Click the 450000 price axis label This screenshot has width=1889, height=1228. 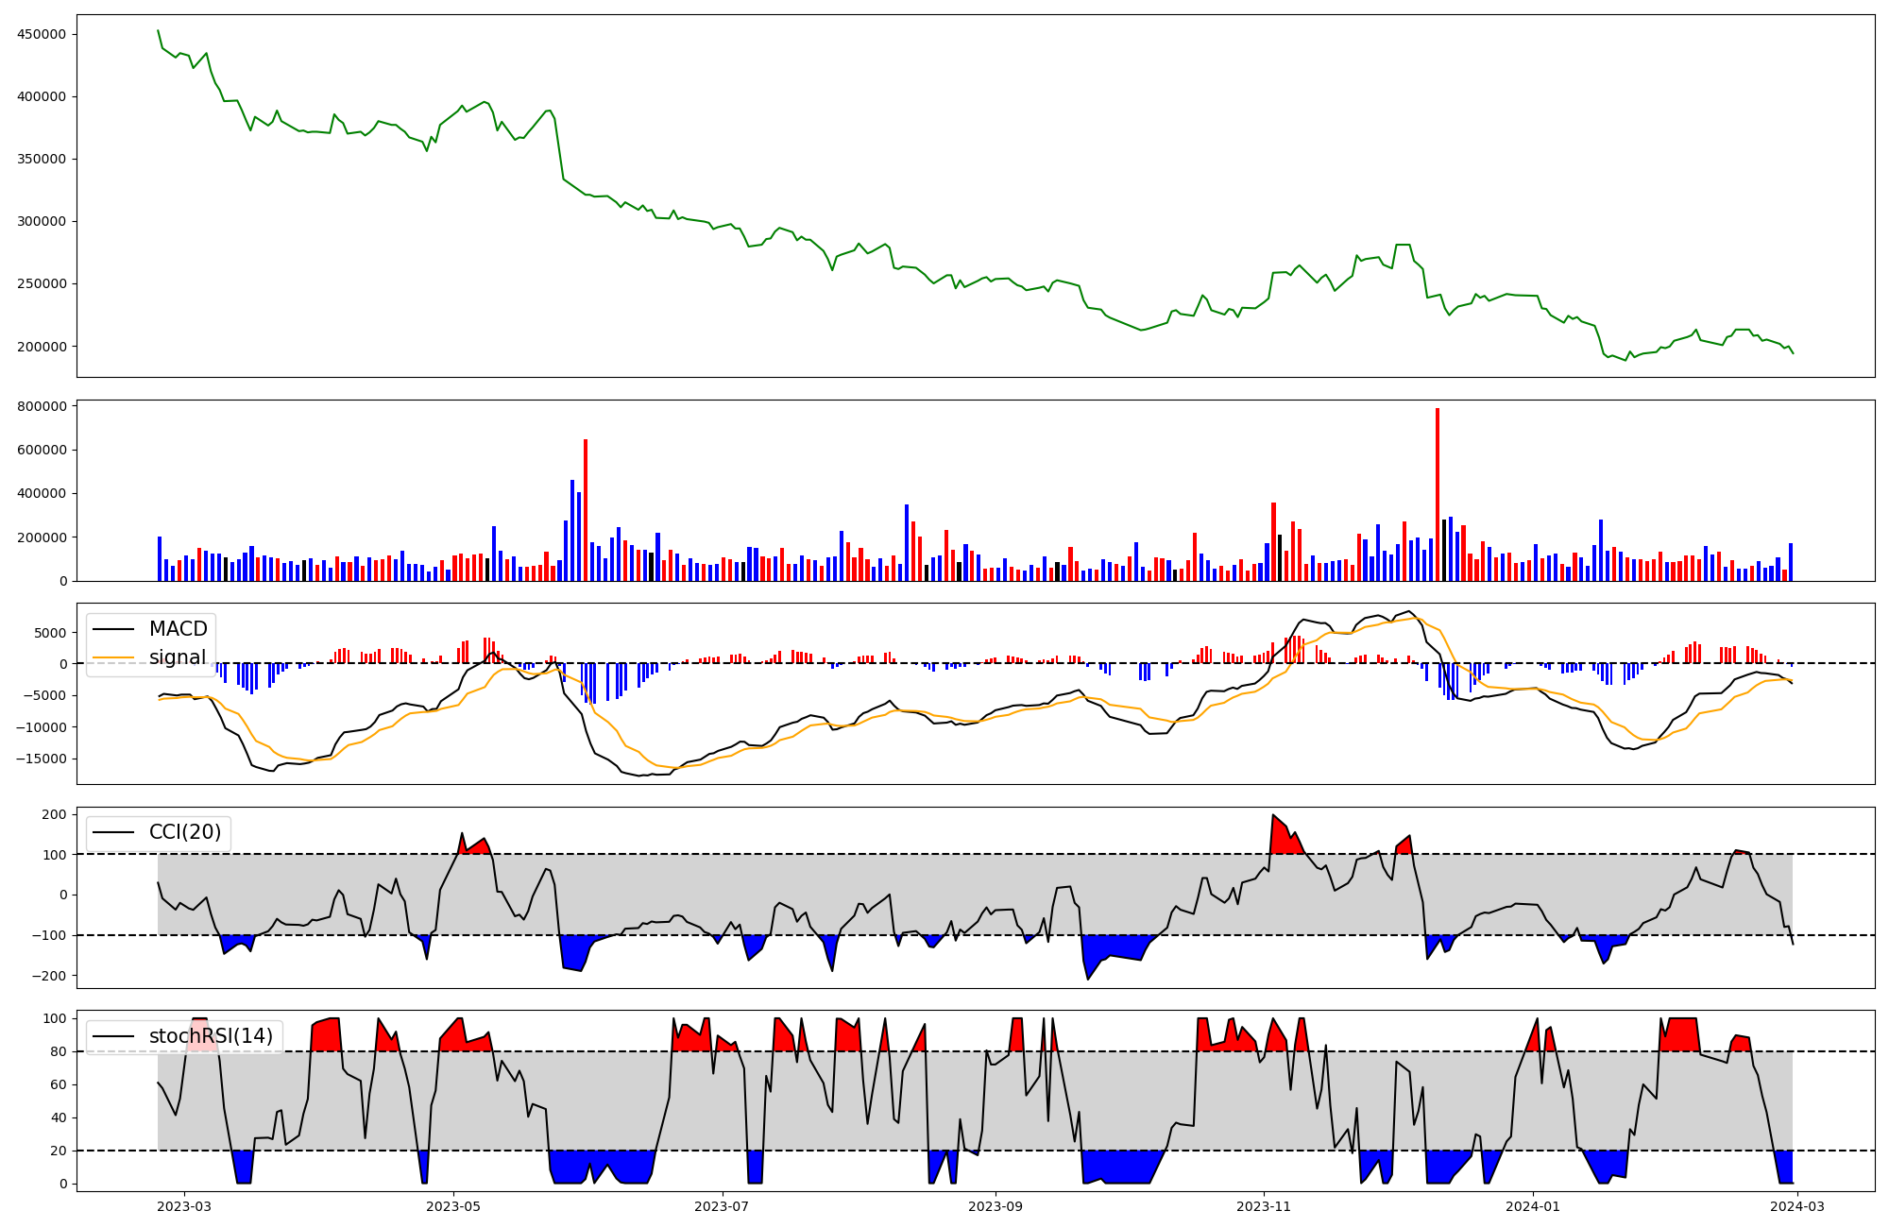[x=42, y=35]
